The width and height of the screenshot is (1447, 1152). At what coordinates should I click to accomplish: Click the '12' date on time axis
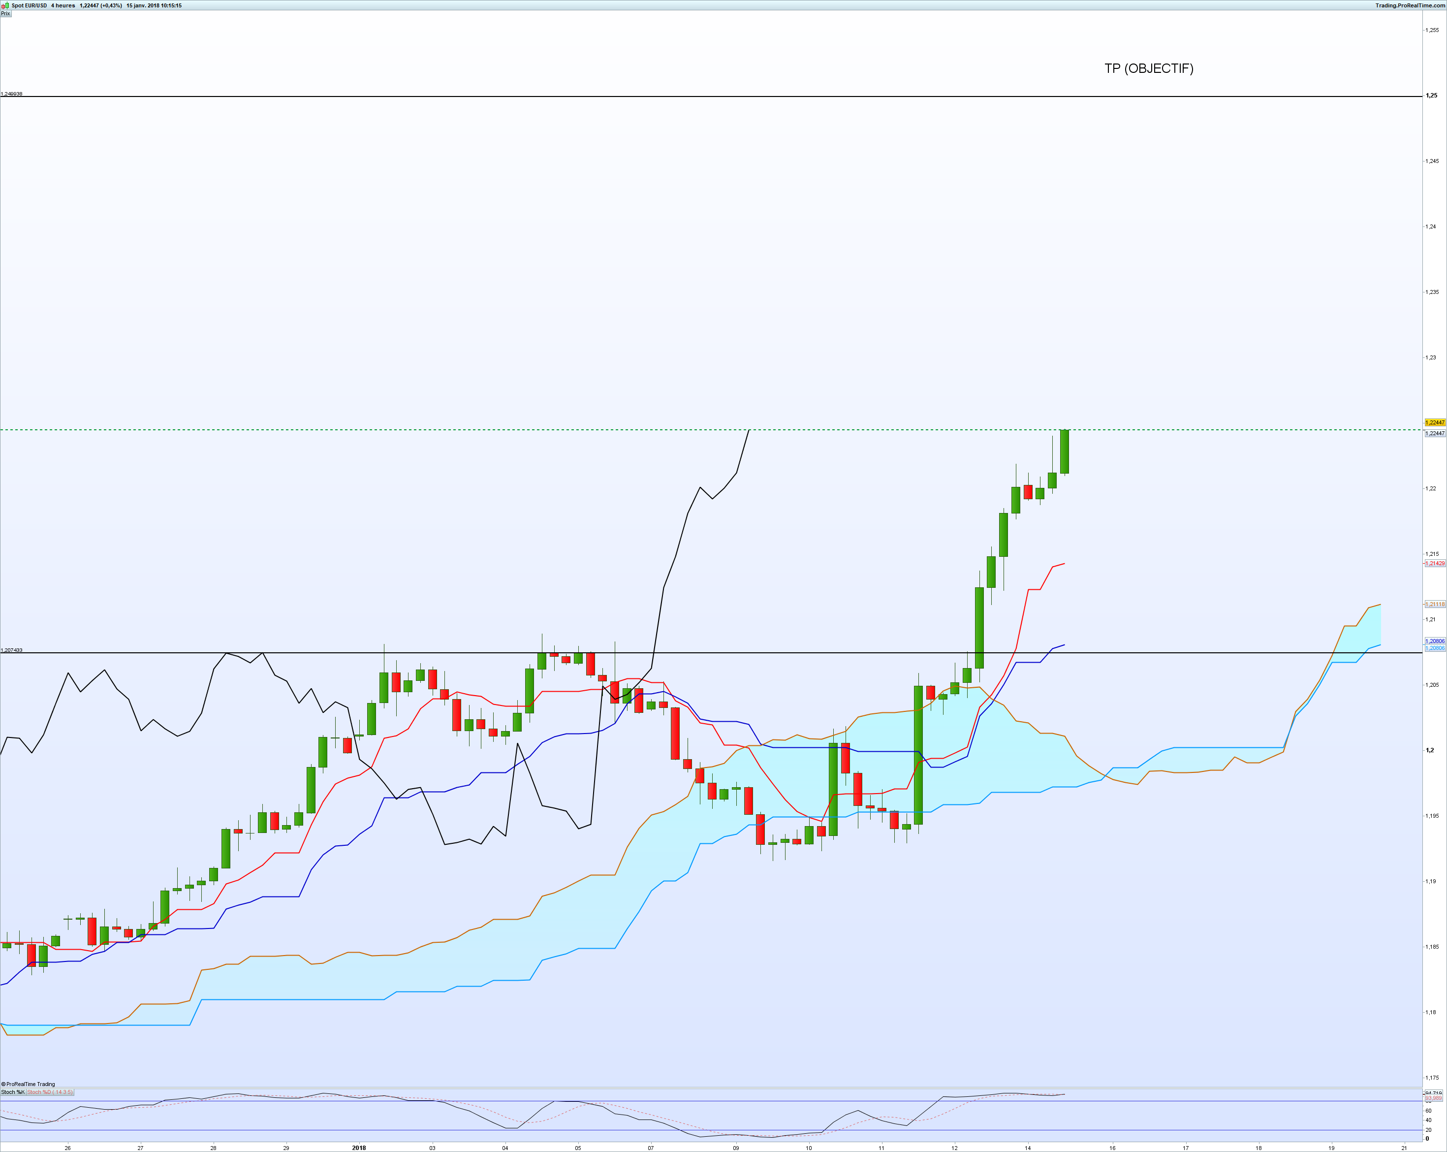954,1148
